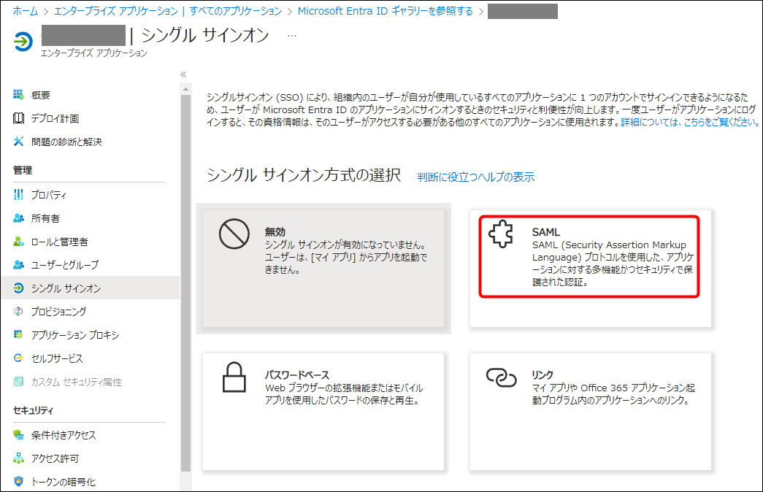Select the SAML sign-on method card

pos(590,269)
